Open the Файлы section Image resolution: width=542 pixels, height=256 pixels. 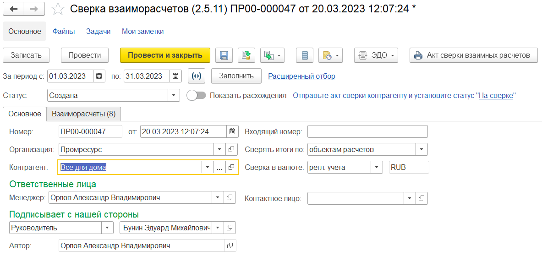click(63, 32)
